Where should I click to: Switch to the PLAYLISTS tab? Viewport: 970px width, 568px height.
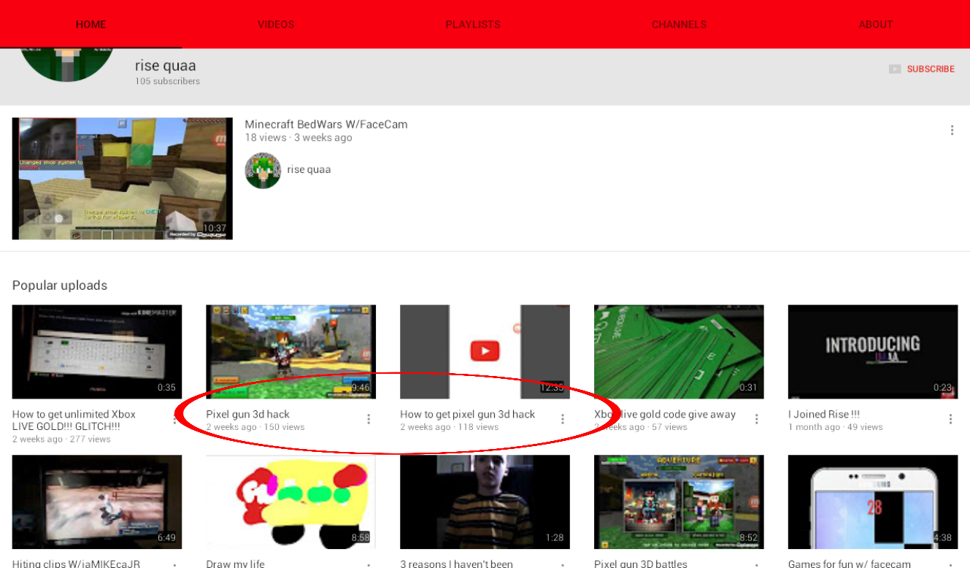473,24
